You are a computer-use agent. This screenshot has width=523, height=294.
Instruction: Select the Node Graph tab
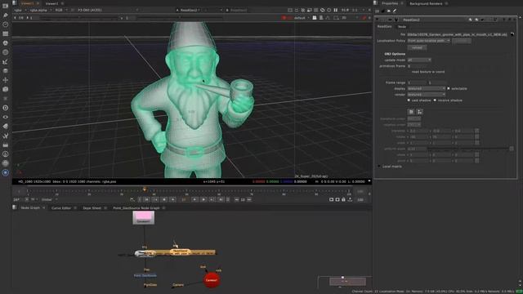(30, 207)
